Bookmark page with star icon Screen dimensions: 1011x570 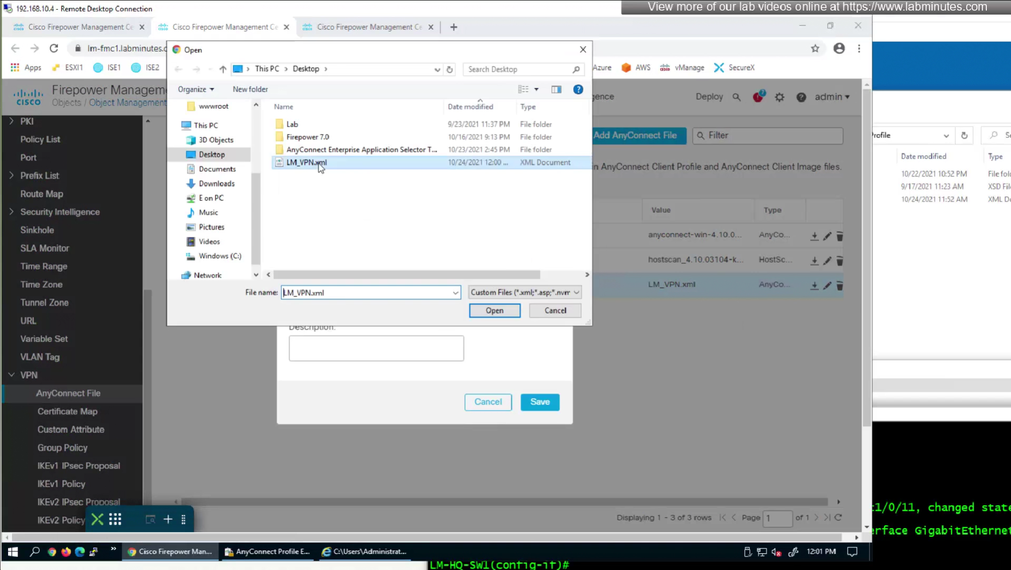coord(815,49)
